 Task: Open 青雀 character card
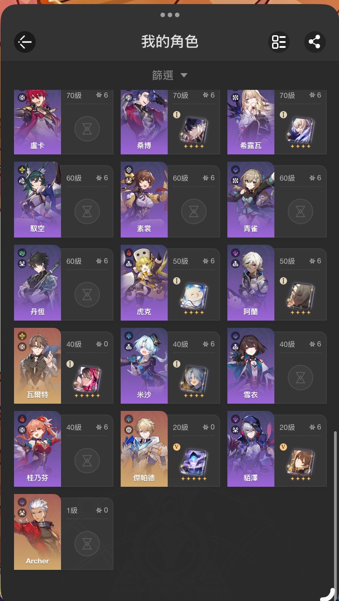pyautogui.click(x=277, y=200)
